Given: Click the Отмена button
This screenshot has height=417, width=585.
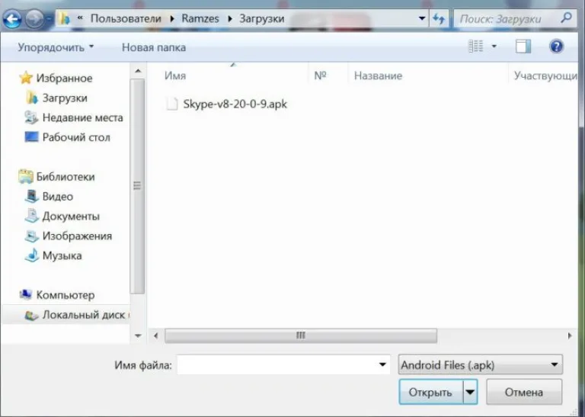Looking at the screenshot, I should click(x=524, y=392).
